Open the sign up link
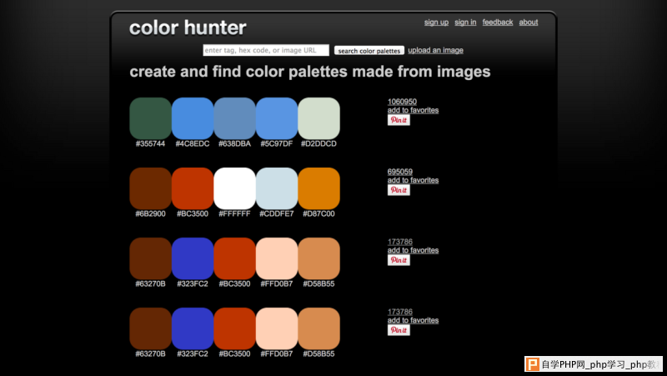 tap(436, 23)
